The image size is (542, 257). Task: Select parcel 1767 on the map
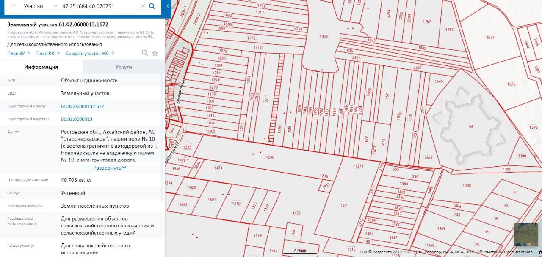427,21
